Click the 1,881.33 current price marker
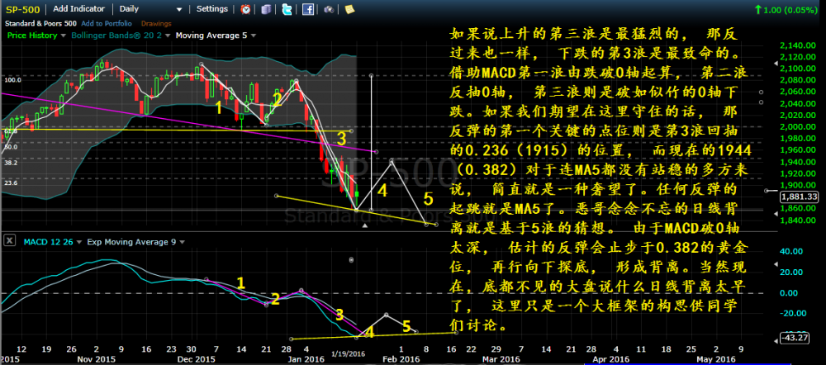The width and height of the screenshot is (826, 365). click(801, 197)
